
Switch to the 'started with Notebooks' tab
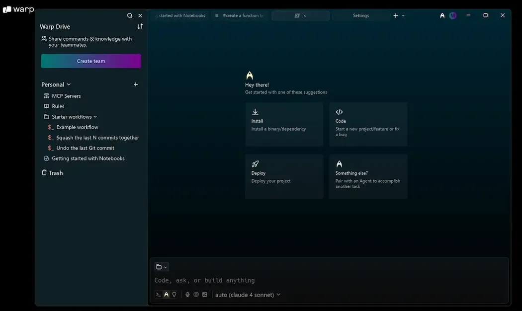[180, 15]
